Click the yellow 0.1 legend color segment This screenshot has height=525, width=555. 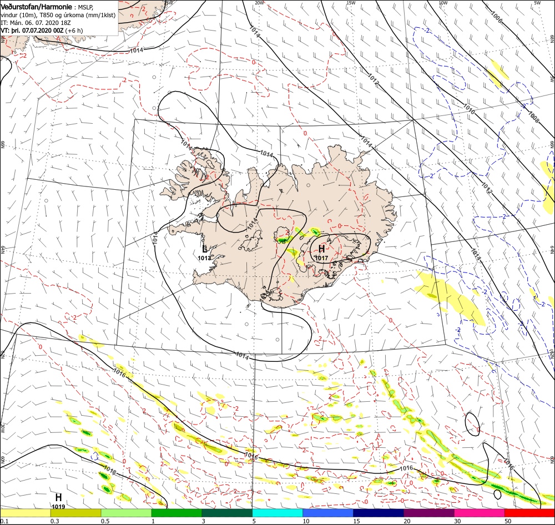[26, 513]
